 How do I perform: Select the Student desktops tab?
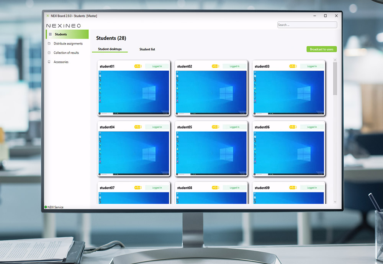click(x=110, y=49)
